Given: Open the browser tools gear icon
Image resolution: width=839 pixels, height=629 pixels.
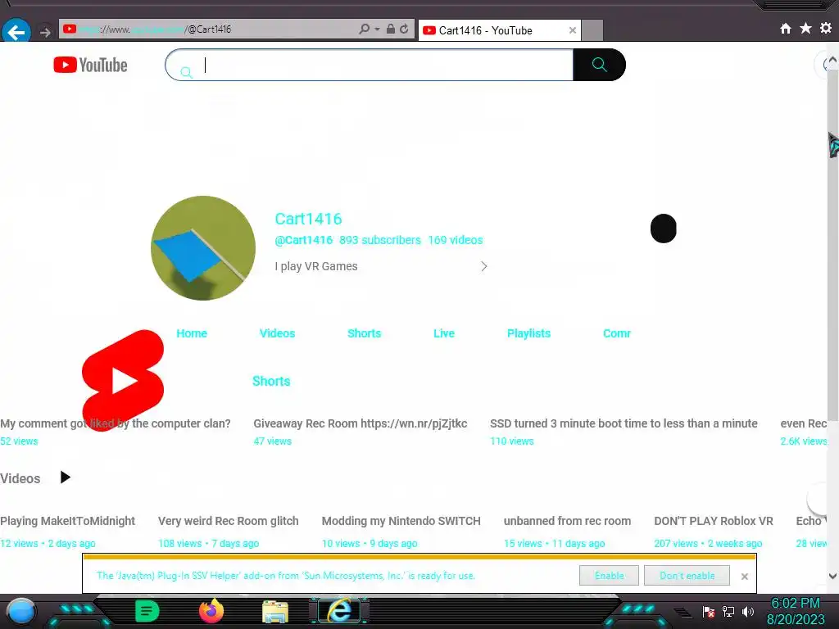Looking at the screenshot, I should click(x=826, y=28).
